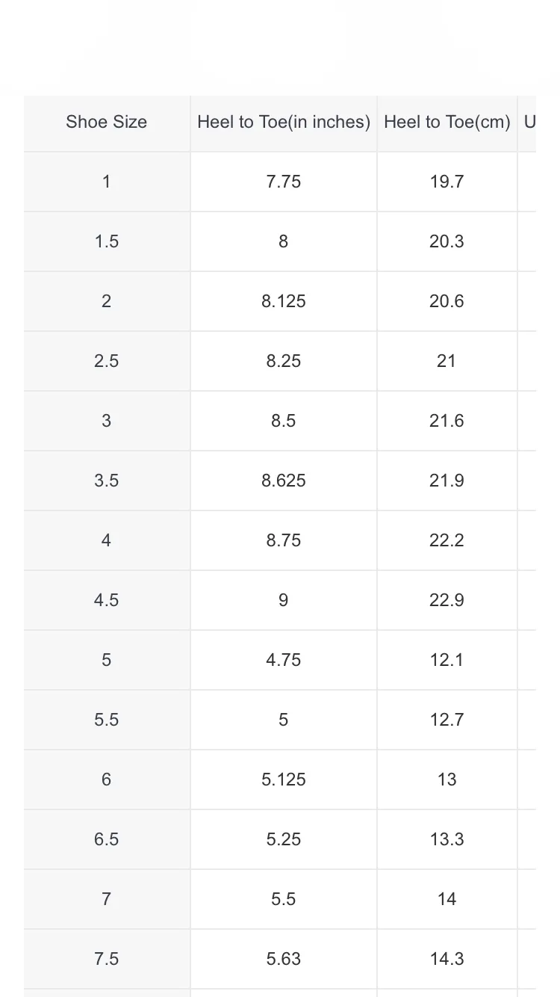Click the 5.125 inches cell
560x997 pixels.
point(284,780)
